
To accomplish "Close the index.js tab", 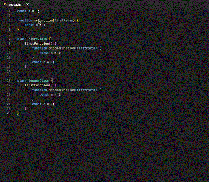I will click(x=28, y=5).
